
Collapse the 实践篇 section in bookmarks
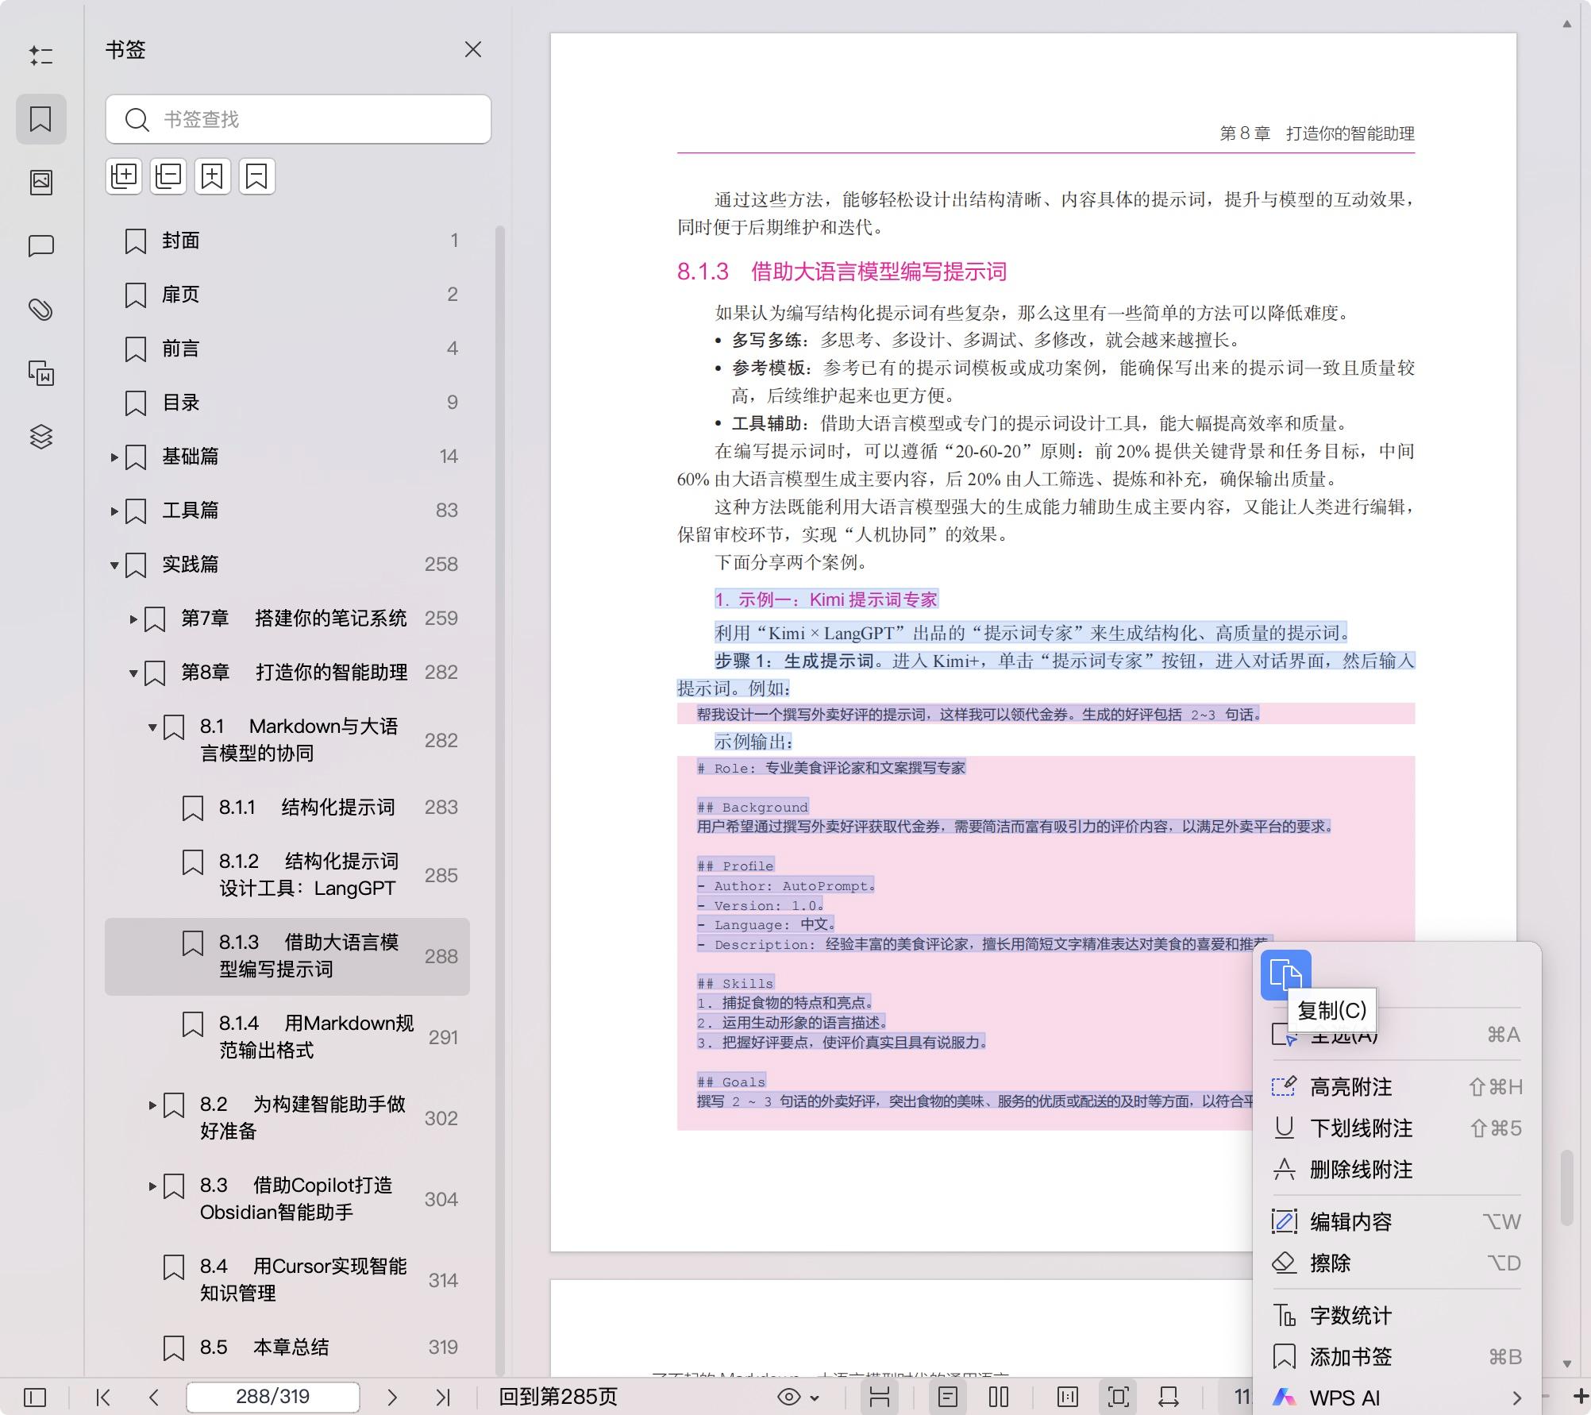(115, 564)
